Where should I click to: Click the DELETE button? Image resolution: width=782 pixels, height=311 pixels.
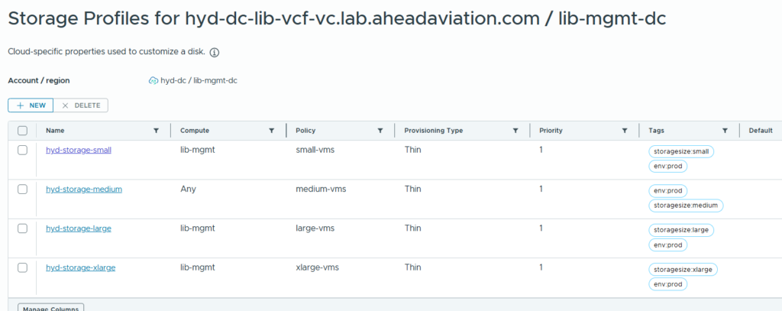click(82, 105)
